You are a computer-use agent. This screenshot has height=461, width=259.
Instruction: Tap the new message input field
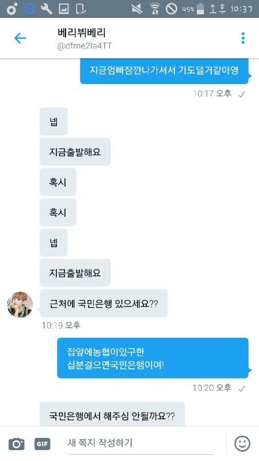pos(140,443)
